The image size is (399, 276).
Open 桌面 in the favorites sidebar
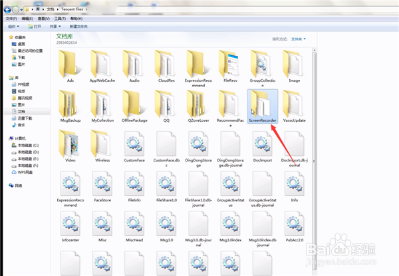19,44
